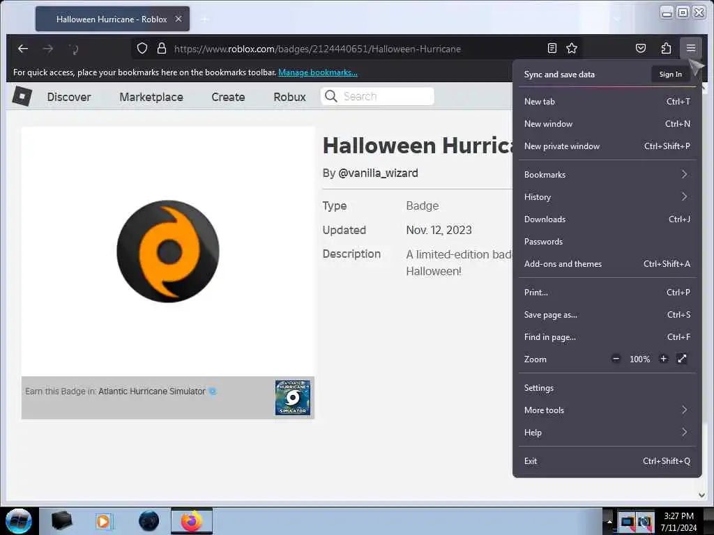Click the Roblox logo home icon
This screenshot has height=535, width=714.
coord(22,96)
